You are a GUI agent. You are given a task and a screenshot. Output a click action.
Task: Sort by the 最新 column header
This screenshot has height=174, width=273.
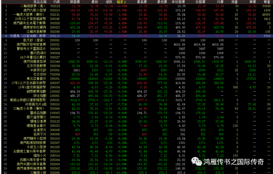tap(95, 2)
